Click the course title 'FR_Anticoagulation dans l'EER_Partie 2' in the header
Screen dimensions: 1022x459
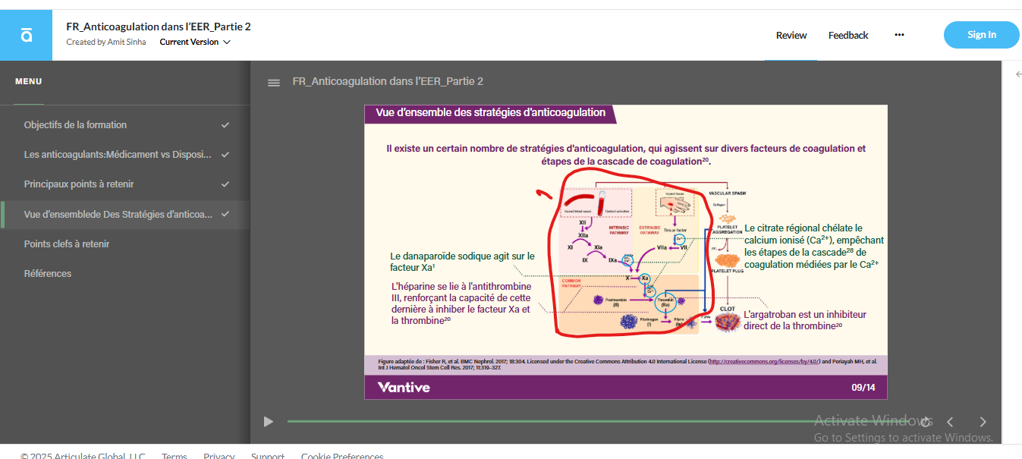pos(159,27)
